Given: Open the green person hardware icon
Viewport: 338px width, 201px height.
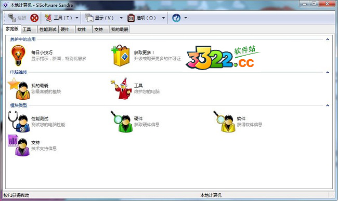Looking at the screenshot, I should click(122, 122).
